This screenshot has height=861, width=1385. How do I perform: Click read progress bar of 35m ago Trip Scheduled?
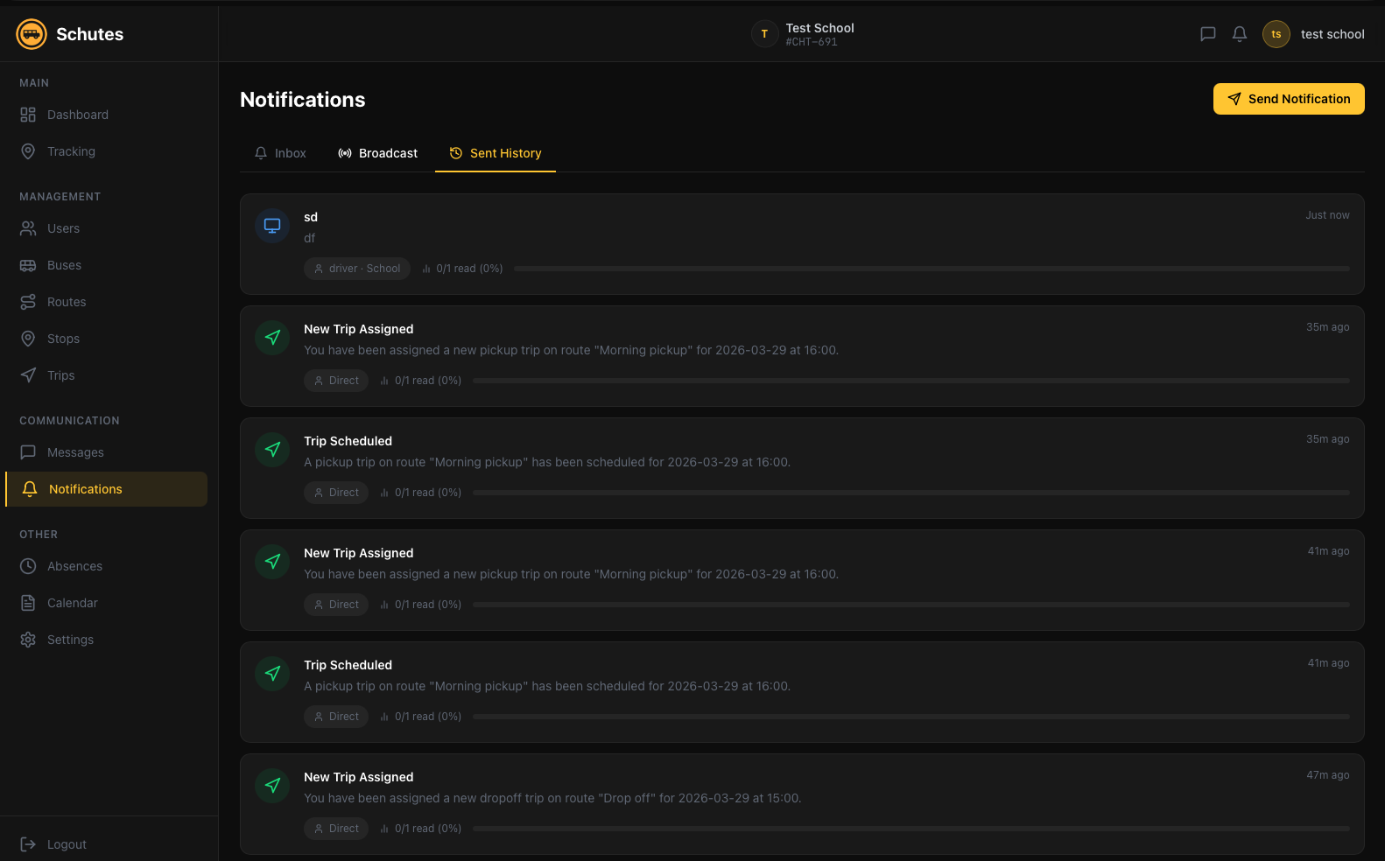(x=911, y=493)
